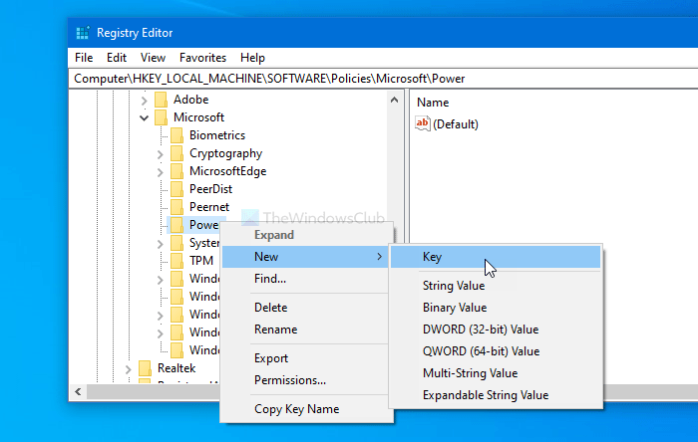Select the Biometrics key label
This screenshot has height=442, width=698.
217,135
